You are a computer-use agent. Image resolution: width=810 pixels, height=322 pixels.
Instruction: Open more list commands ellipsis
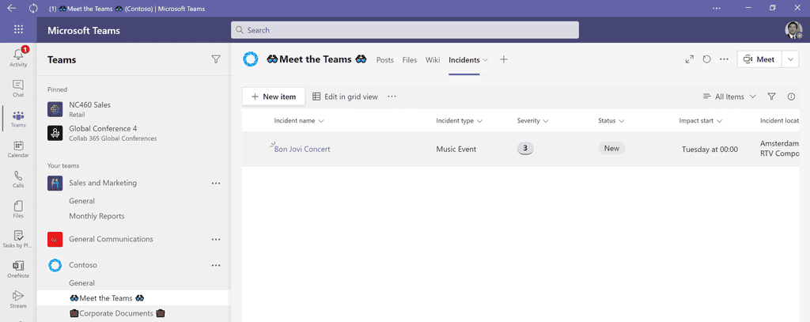(x=392, y=97)
